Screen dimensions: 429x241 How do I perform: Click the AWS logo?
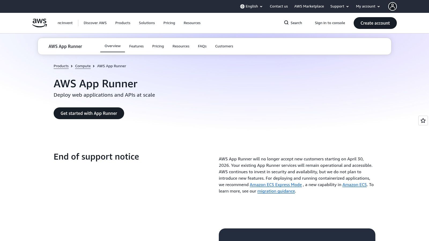[x=39, y=23]
